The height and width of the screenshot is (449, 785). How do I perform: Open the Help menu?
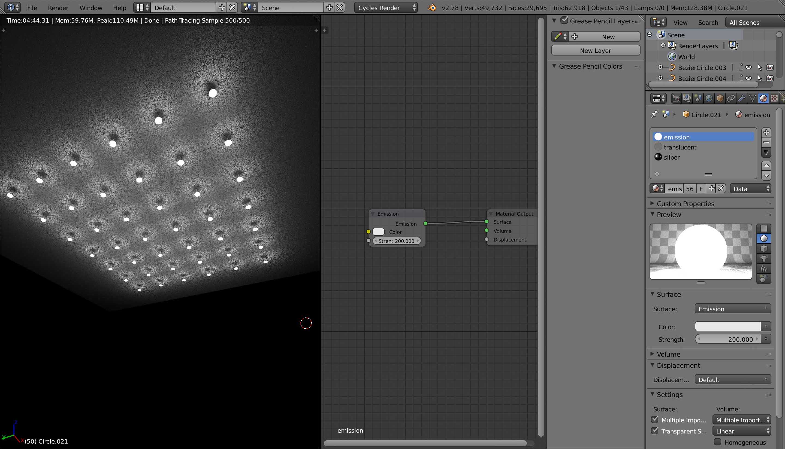119,8
